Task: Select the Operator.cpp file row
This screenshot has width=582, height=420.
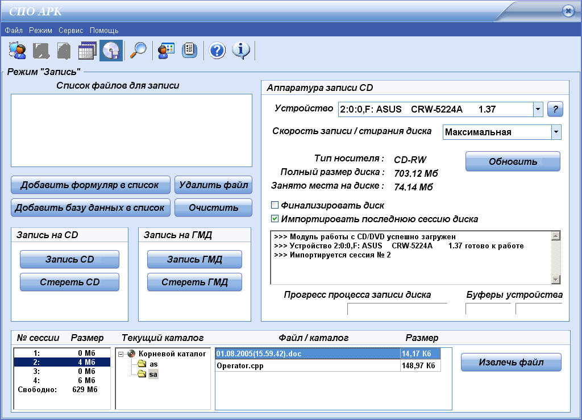Action: point(307,366)
